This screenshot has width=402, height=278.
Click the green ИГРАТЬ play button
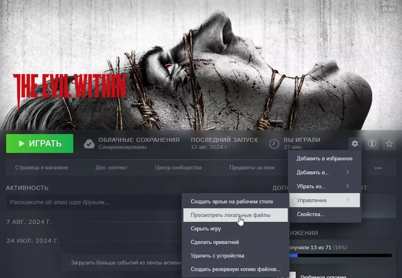click(x=40, y=144)
